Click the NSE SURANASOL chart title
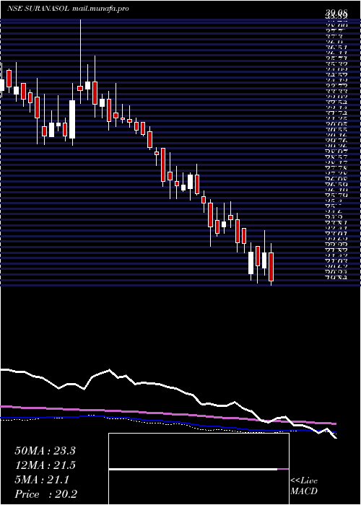This screenshot has width=361, height=505. tap(38, 9)
